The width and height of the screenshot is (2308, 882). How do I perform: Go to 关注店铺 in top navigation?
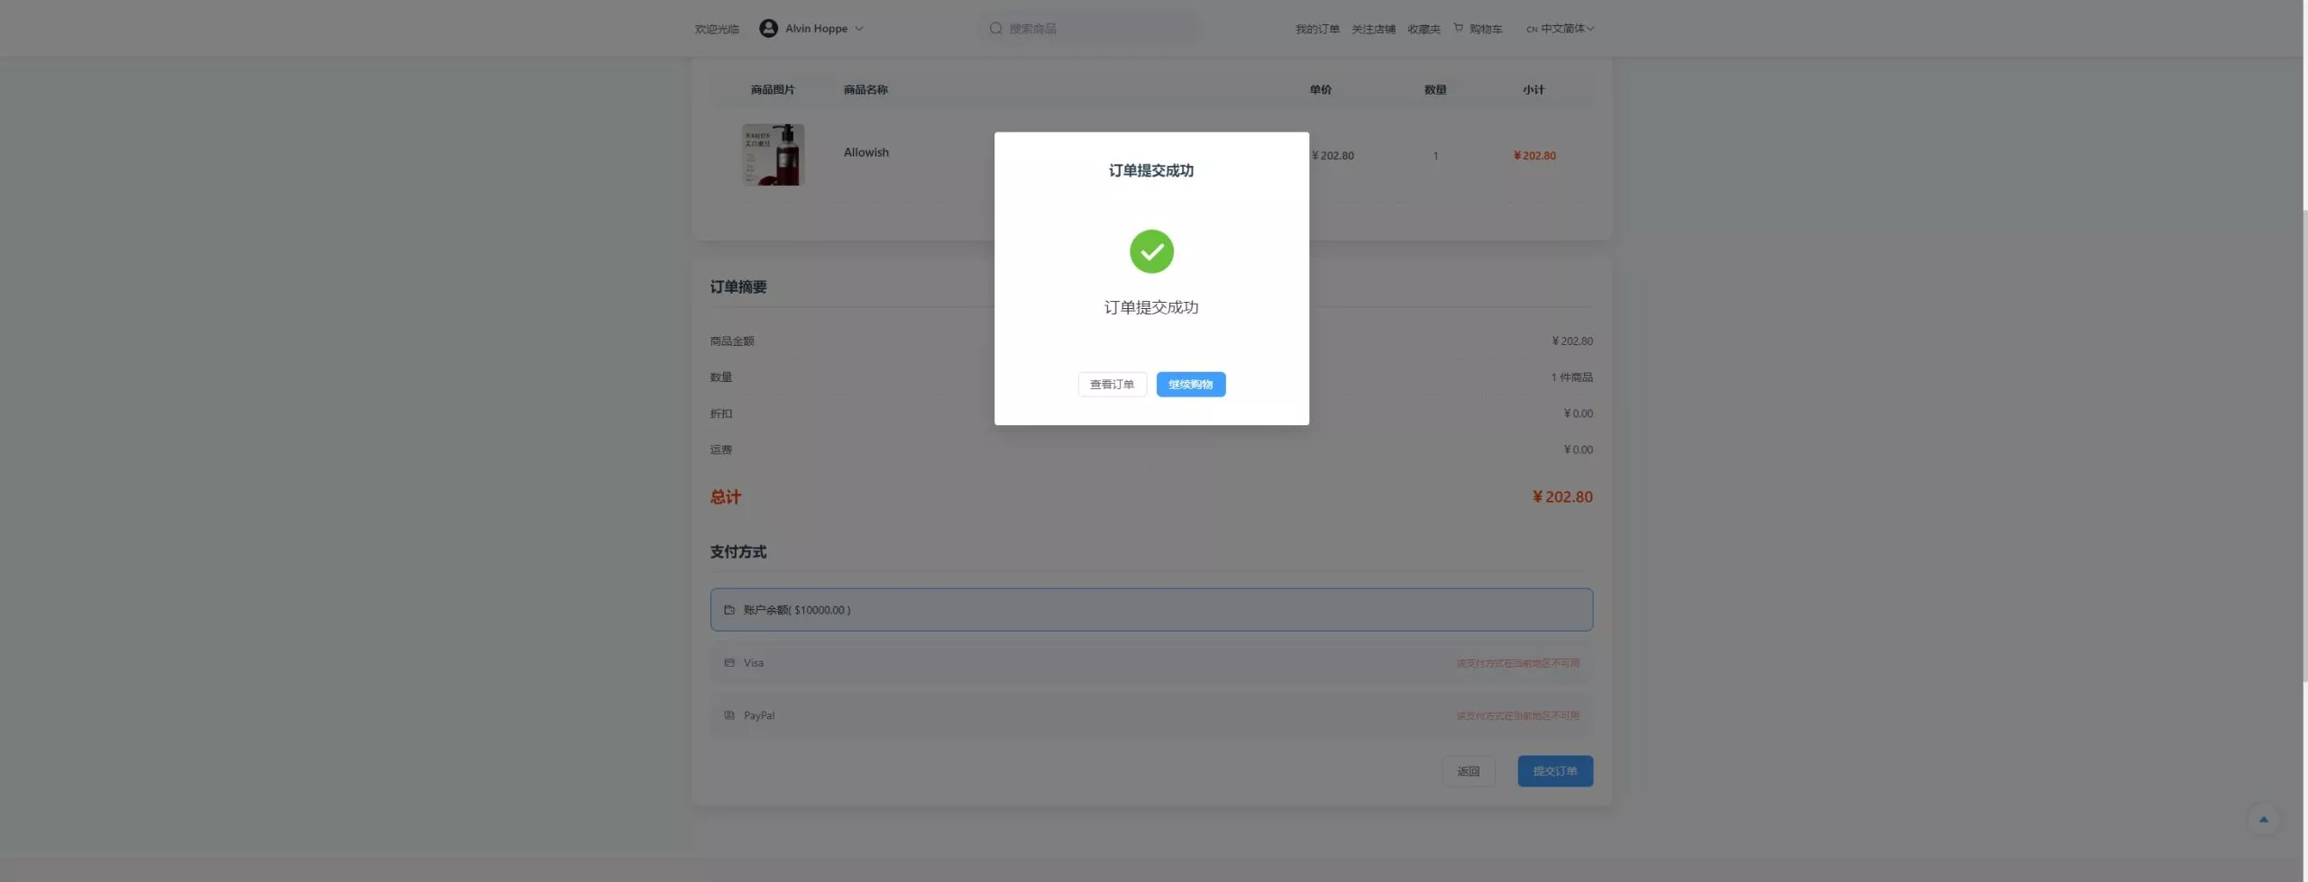pyautogui.click(x=1373, y=30)
